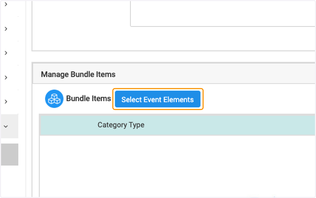Expand the first sidebar chevron at top

[6, 4]
